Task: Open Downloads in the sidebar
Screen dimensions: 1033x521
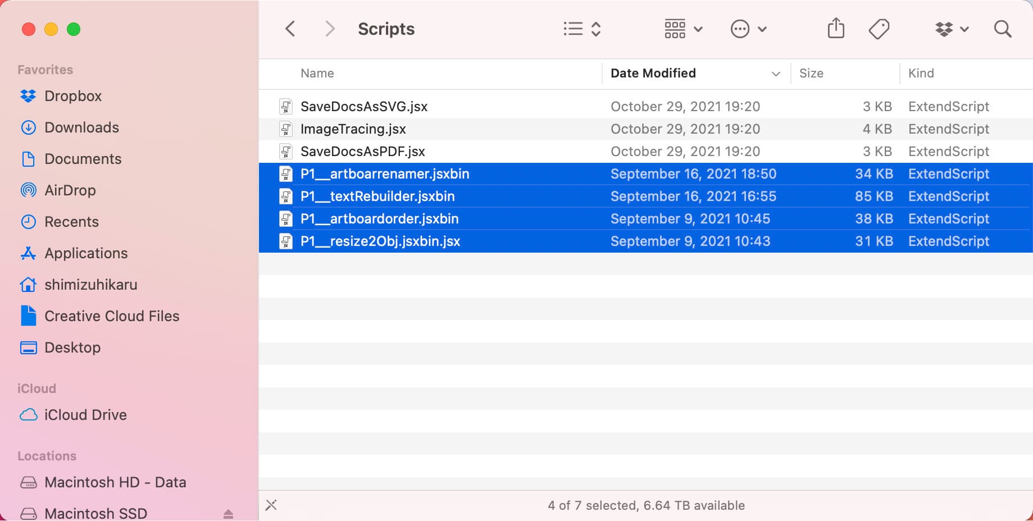Action: [81, 127]
